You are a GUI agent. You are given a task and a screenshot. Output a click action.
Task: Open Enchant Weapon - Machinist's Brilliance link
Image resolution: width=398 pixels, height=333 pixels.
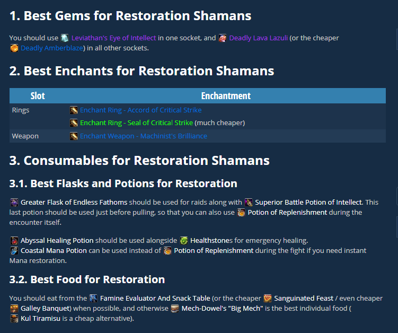[143, 136]
